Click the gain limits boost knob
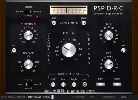This screenshot has height=100, width=138. pyautogui.click(x=84, y=23)
